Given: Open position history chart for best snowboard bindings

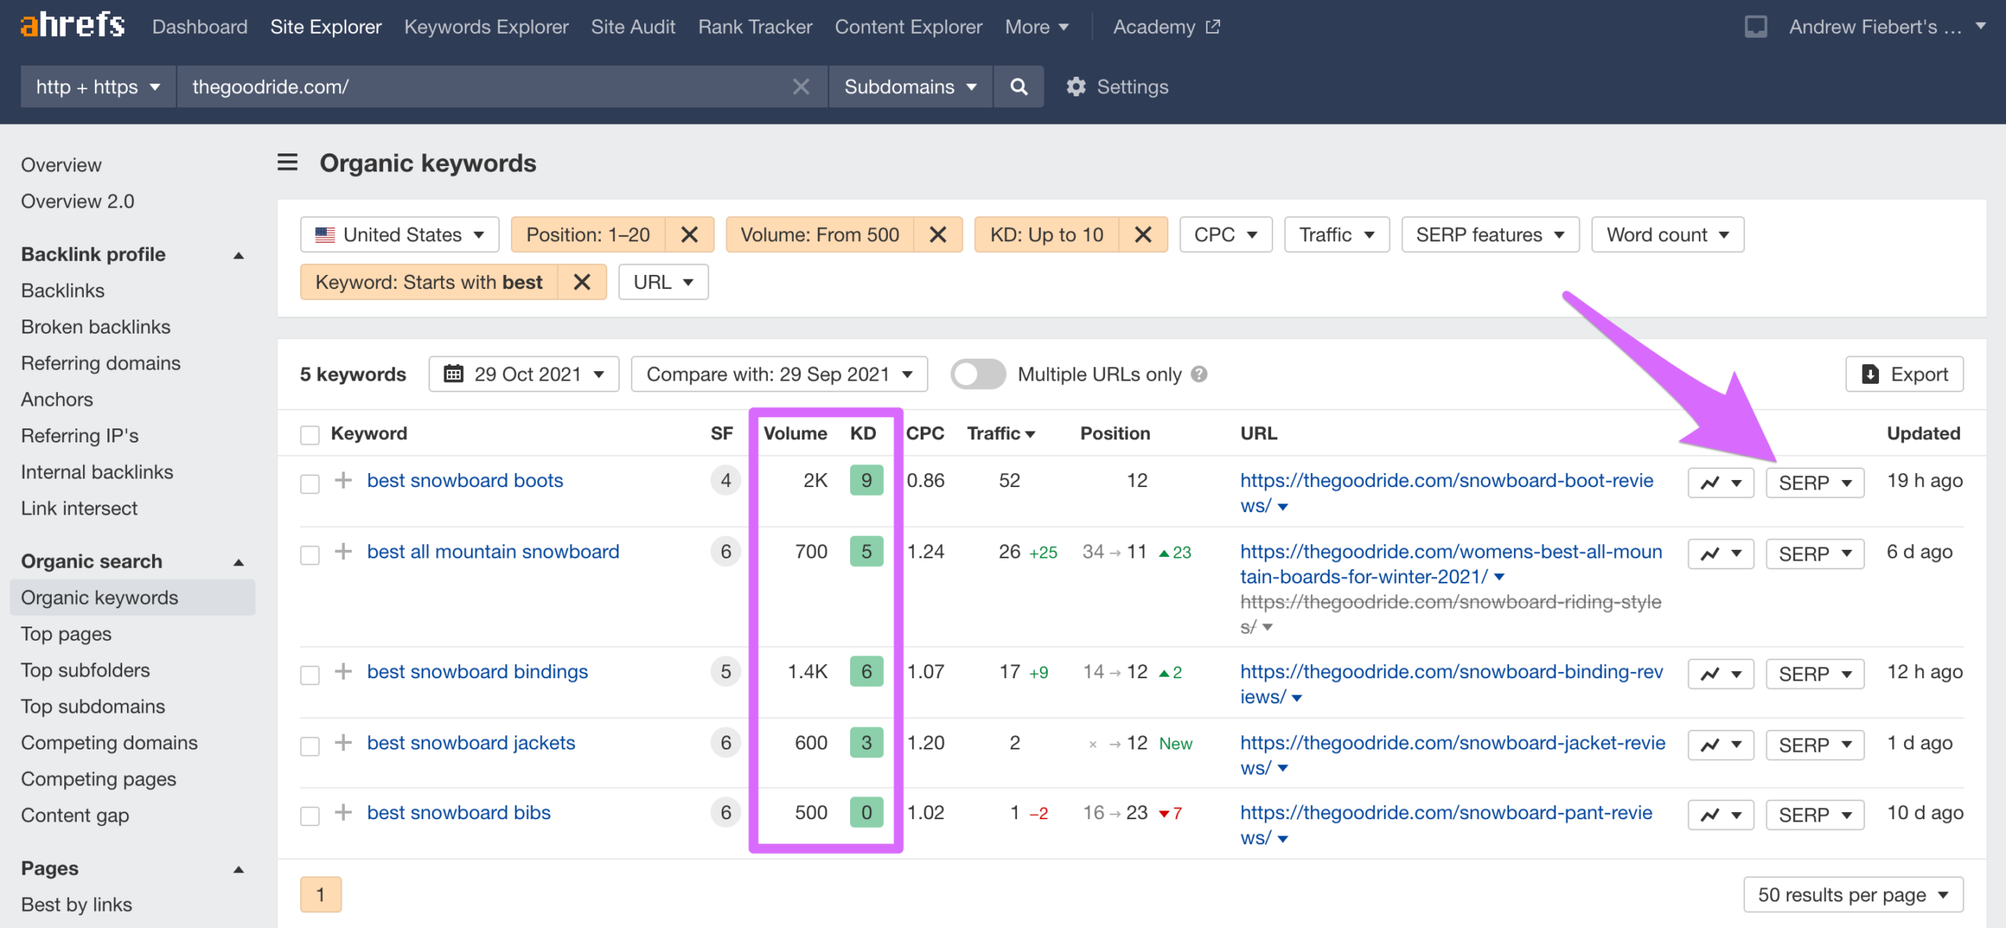Looking at the screenshot, I should (x=1720, y=673).
